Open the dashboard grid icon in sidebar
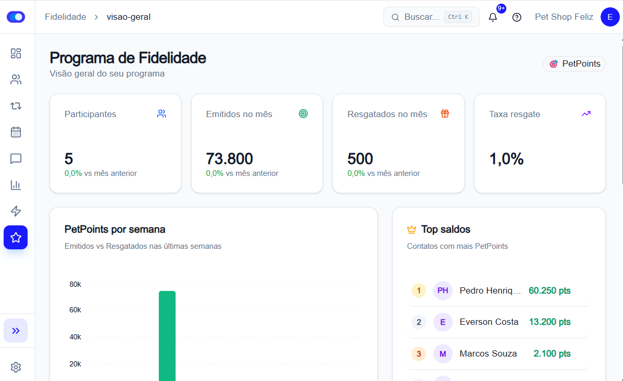The height and width of the screenshot is (381, 623). 16,54
